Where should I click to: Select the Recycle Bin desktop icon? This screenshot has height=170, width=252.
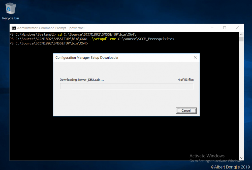tap(10, 9)
